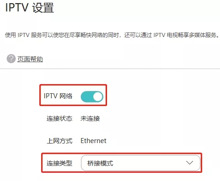The width and height of the screenshot is (220, 181).
Task: Click the IPTV 网络 label
Action: point(58,96)
